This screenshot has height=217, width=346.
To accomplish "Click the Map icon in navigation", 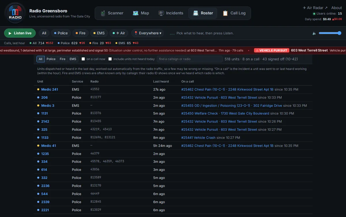I will 136,13.
